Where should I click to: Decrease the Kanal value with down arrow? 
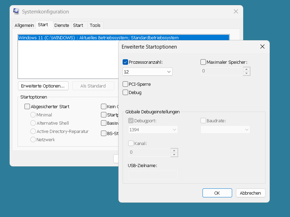click(174, 155)
